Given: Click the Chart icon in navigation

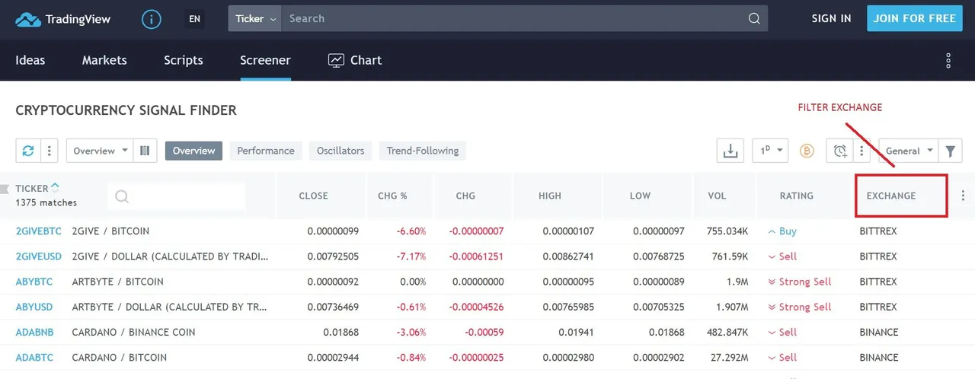Looking at the screenshot, I should (x=336, y=60).
